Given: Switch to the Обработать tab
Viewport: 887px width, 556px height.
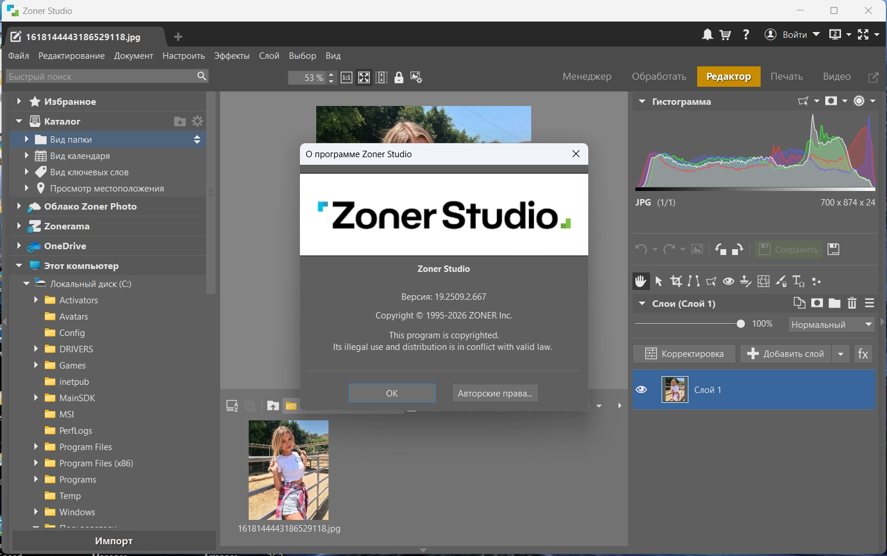Looking at the screenshot, I should click(x=659, y=77).
